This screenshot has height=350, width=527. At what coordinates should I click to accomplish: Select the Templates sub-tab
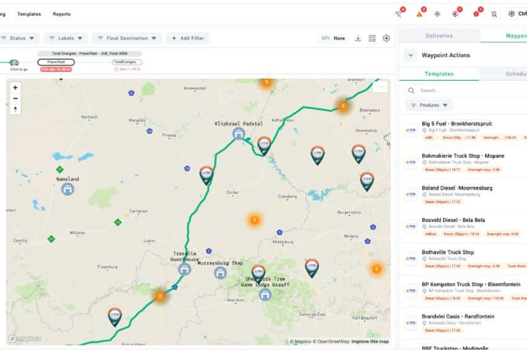[x=439, y=74]
